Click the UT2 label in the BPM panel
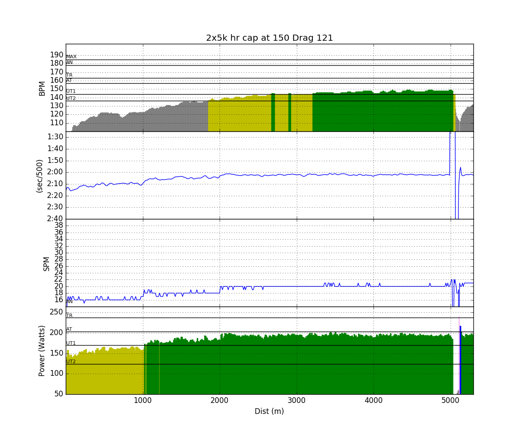Image resolution: width=526 pixels, height=438 pixels. [x=71, y=99]
